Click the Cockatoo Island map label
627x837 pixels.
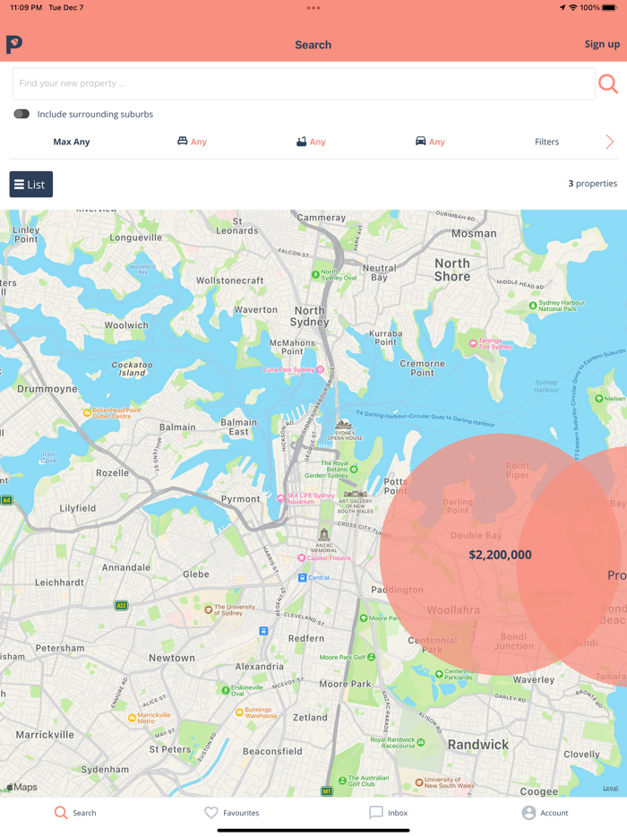132,368
